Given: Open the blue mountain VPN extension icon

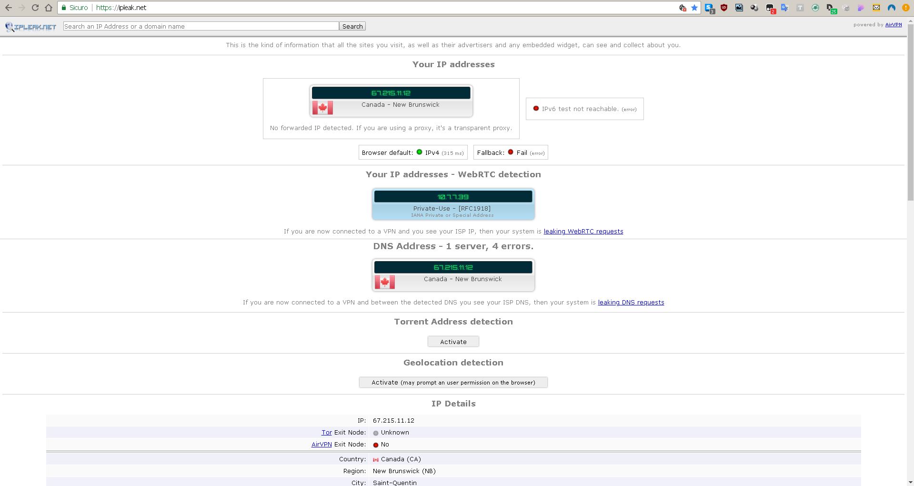Looking at the screenshot, I should pos(892,8).
